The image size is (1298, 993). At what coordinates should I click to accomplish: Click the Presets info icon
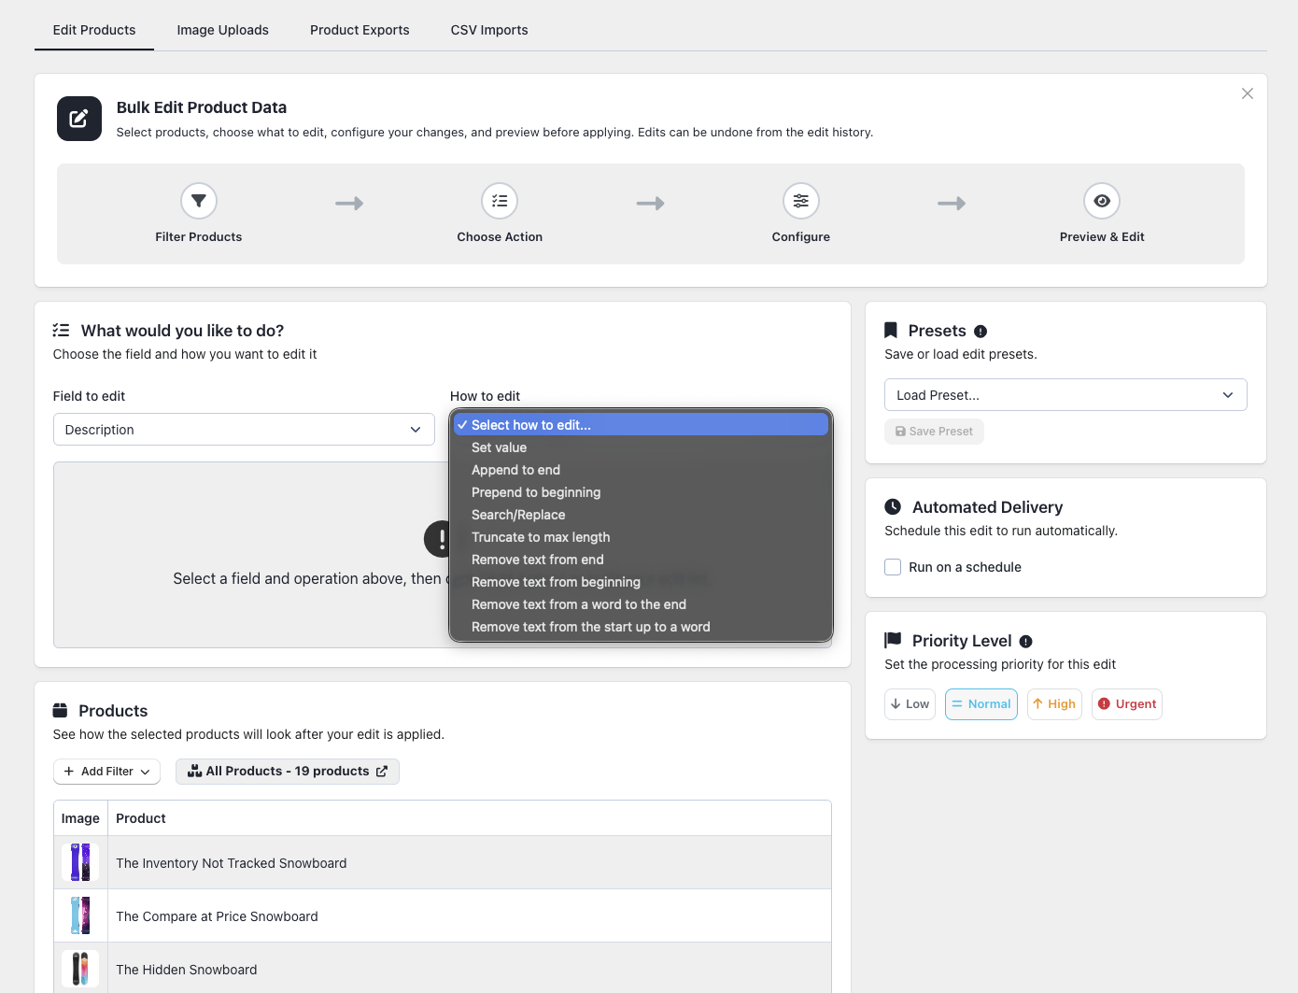point(981,332)
